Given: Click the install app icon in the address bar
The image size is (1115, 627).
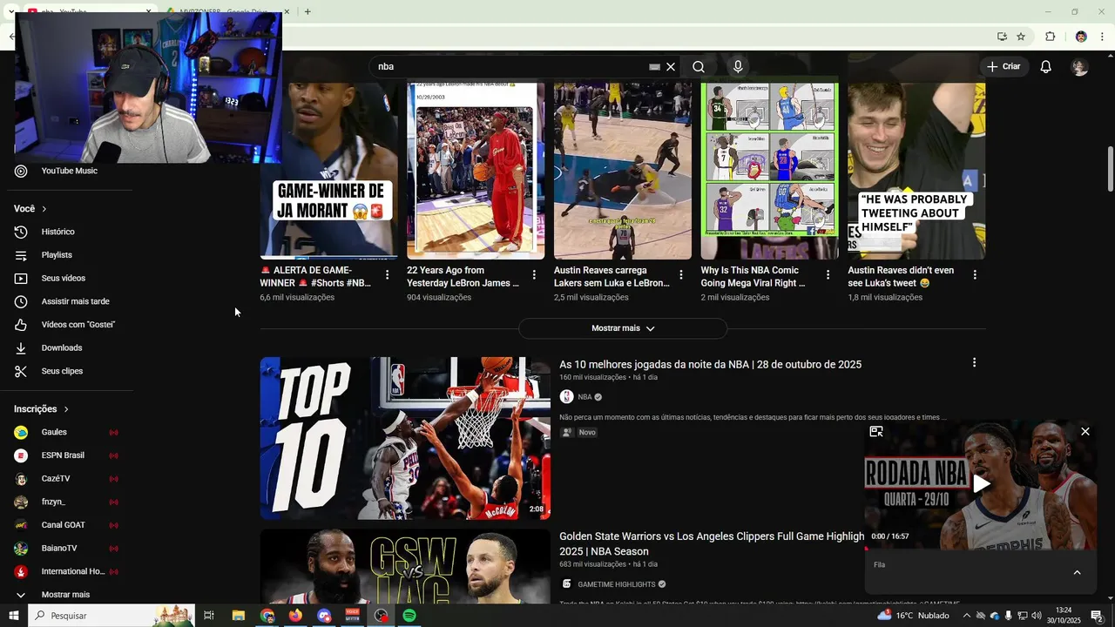Looking at the screenshot, I should (x=1002, y=37).
